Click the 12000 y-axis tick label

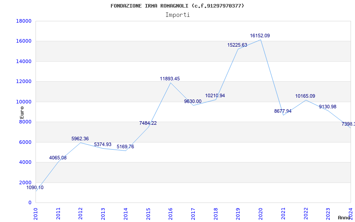tap(24, 82)
